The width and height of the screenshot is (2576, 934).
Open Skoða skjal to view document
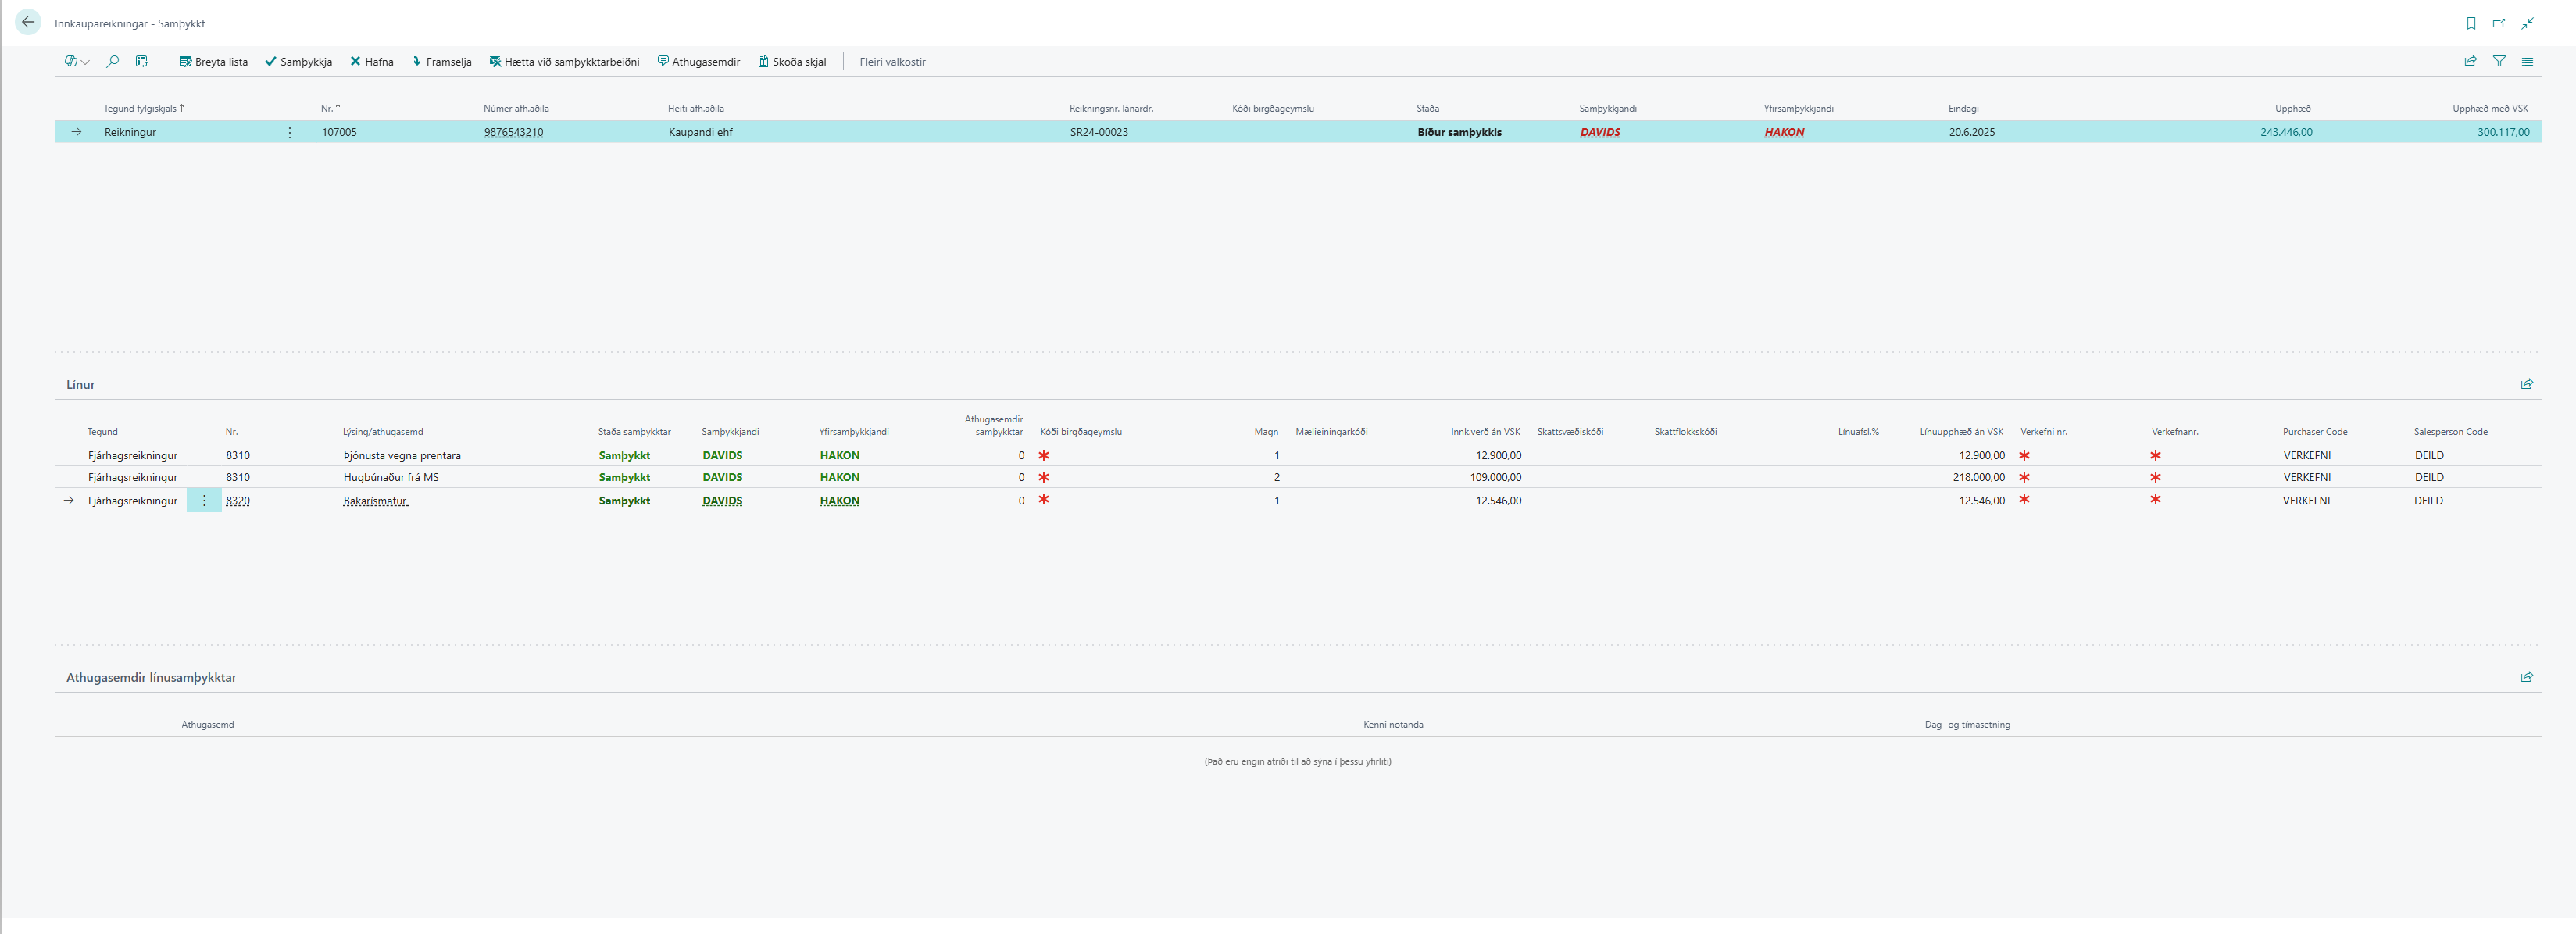click(791, 62)
